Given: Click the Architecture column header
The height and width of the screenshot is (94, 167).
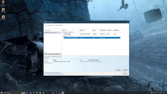Looking at the screenshot, I should pos(103,30).
